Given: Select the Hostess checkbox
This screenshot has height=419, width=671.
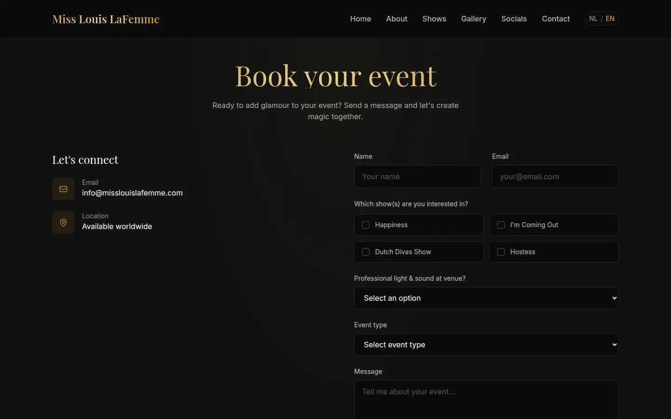Looking at the screenshot, I should [501, 252].
